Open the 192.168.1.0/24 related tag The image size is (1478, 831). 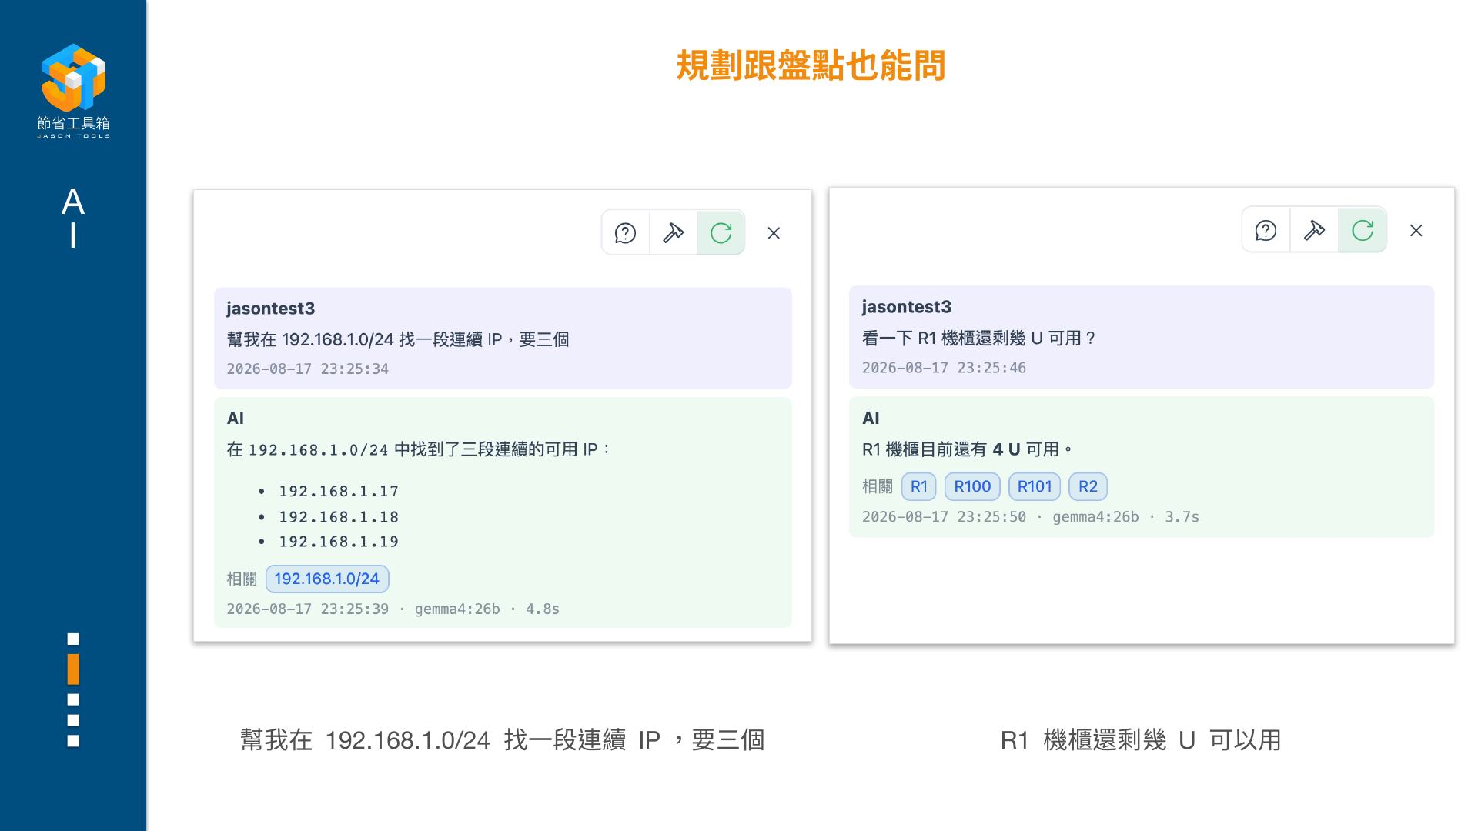click(327, 579)
